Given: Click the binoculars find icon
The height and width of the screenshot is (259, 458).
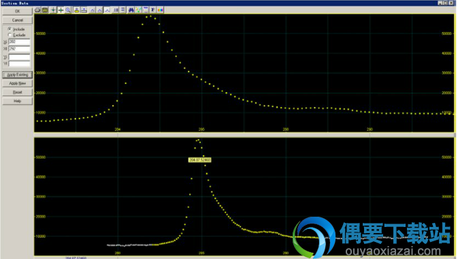Looking at the screenshot, I should [x=131, y=10].
